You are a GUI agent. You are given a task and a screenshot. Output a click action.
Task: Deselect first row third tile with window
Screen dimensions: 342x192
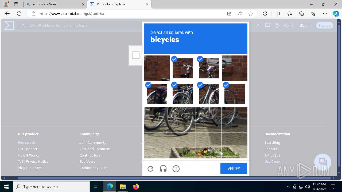[209, 68]
